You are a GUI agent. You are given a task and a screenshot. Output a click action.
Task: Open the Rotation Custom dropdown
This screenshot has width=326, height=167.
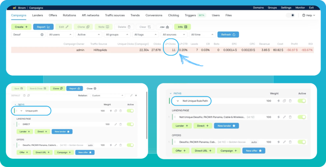click(108, 96)
